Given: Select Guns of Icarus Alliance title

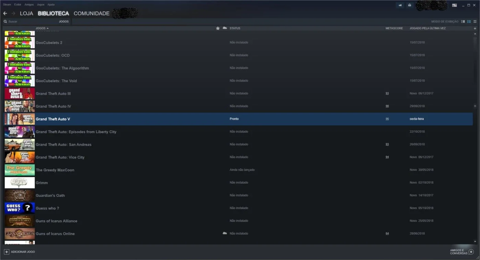Looking at the screenshot, I should (56, 221).
